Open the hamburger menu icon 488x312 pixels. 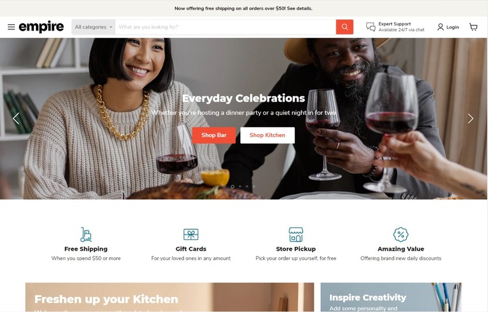click(11, 27)
